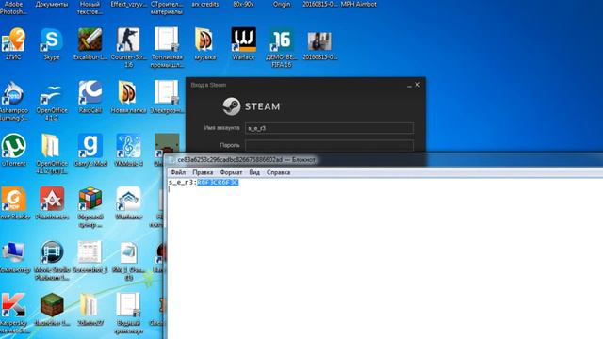This screenshot has height=339, width=603.
Task: Open the Kaspersky Internet Security shortcut
Action: pyautogui.click(x=13, y=305)
